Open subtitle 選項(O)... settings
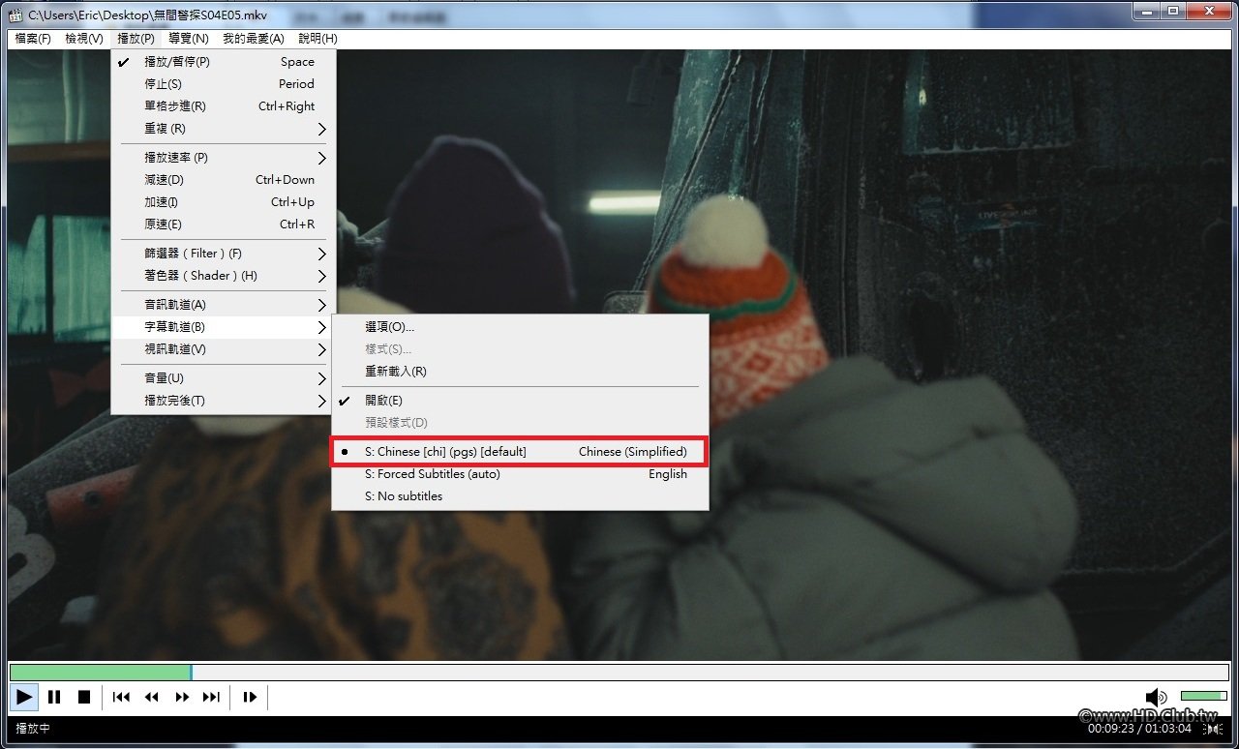Image resolution: width=1239 pixels, height=749 pixels. pos(520,327)
